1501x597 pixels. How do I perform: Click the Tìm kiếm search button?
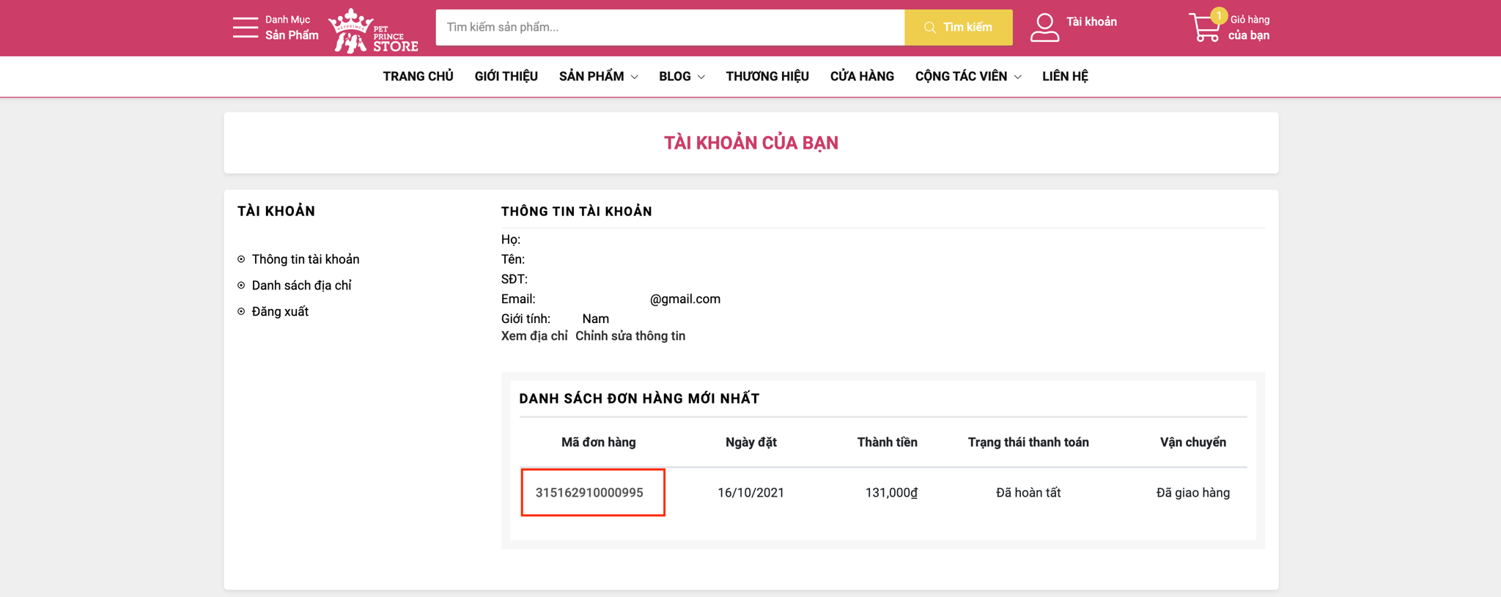959,28
